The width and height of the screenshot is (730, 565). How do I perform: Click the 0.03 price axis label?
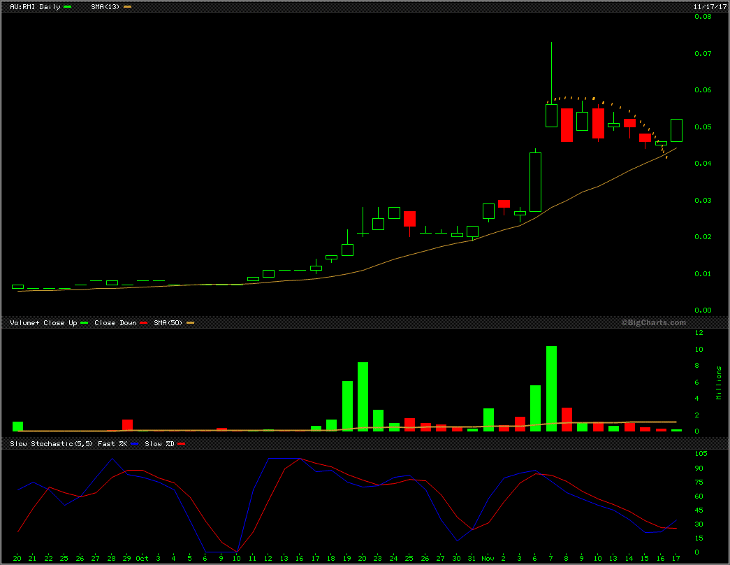click(x=703, y=201)
